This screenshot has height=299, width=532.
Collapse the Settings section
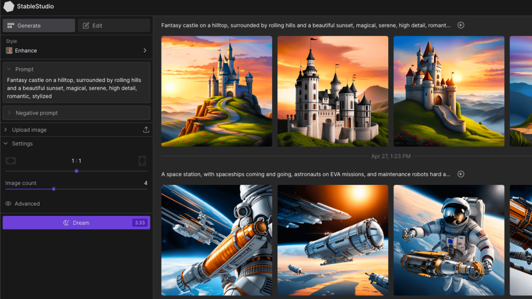[x=6, y=144]
